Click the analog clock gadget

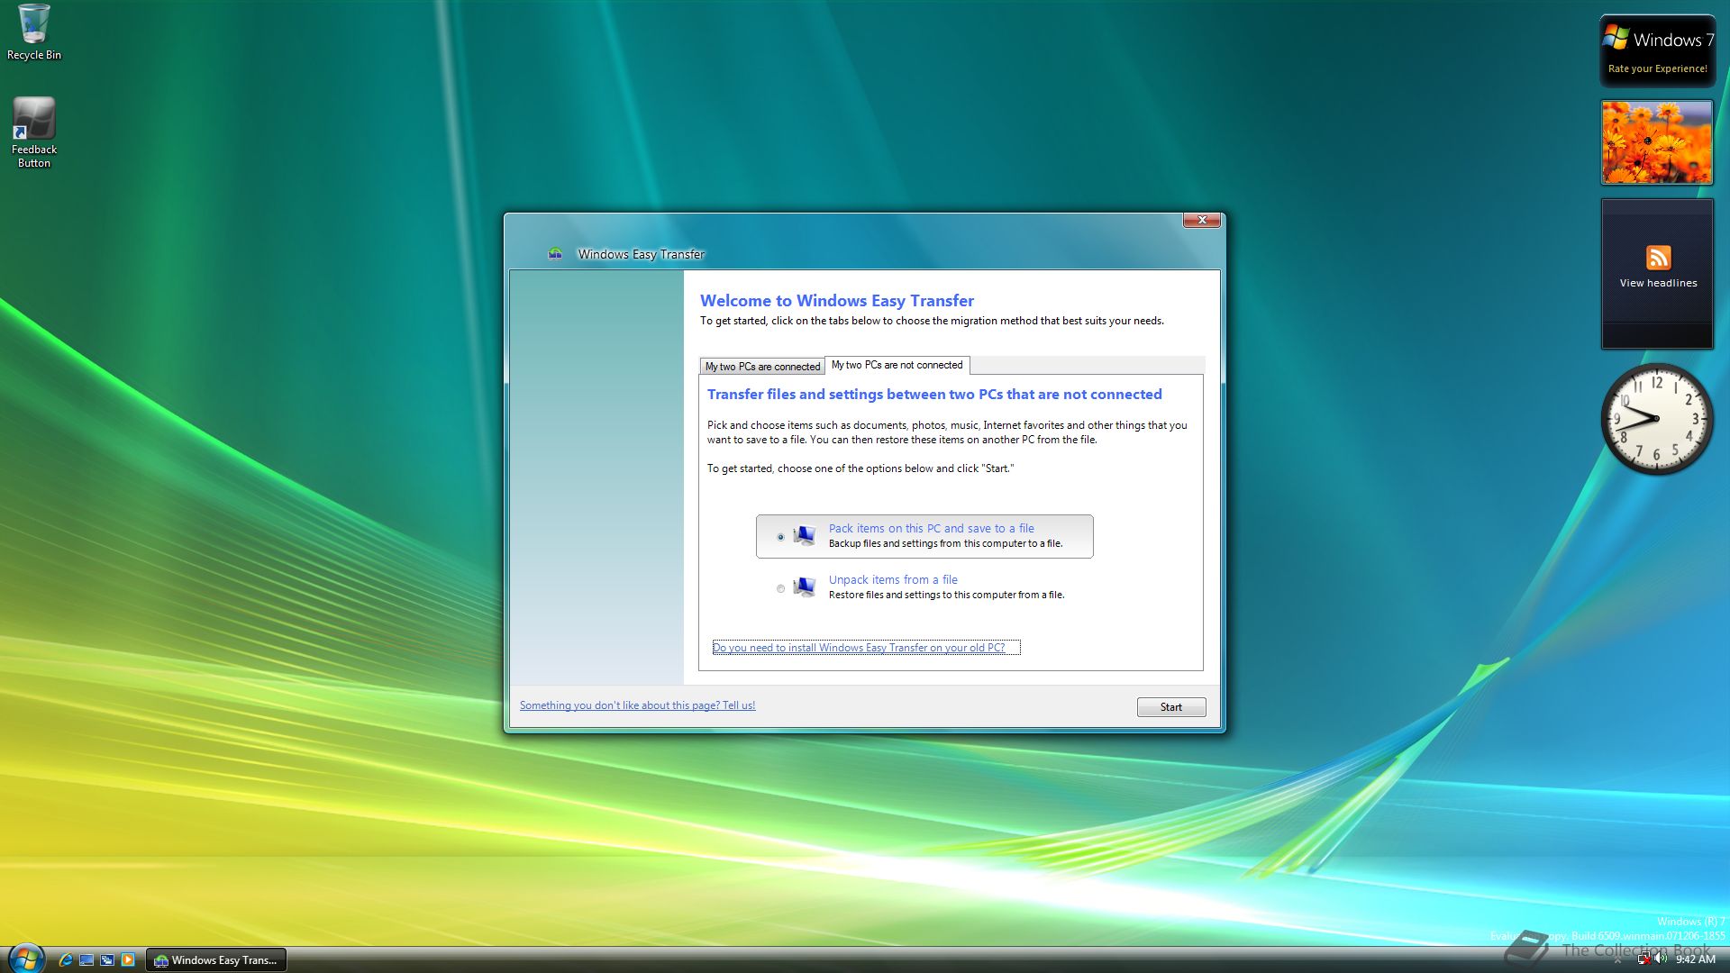1656,419
